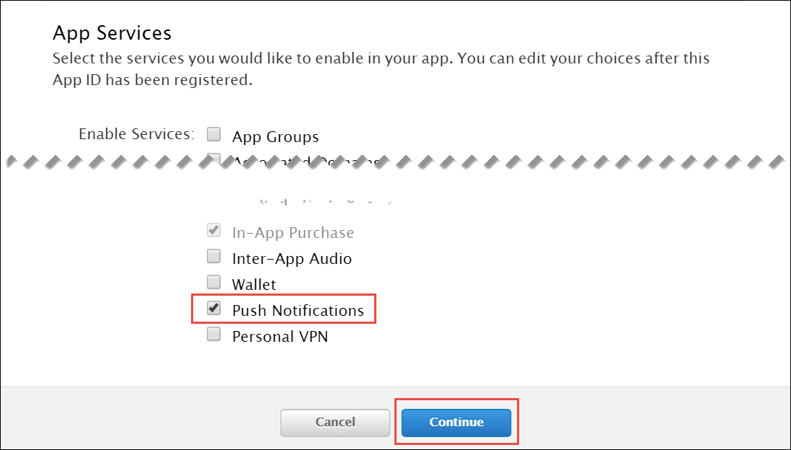Enable the Inter-App Audio service
791x450 pixels.
pos(213,256)
